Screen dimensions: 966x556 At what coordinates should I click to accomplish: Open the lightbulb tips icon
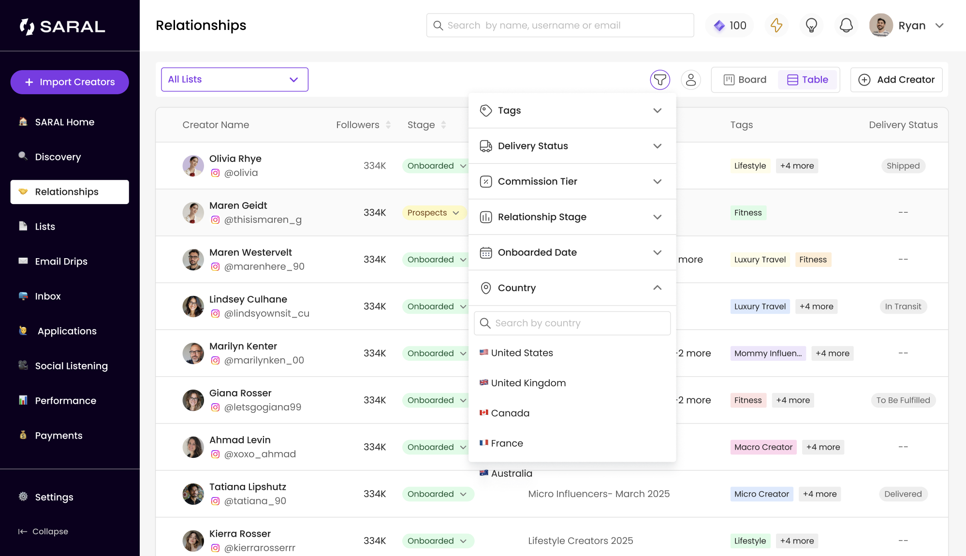click(x=811, y=25)
